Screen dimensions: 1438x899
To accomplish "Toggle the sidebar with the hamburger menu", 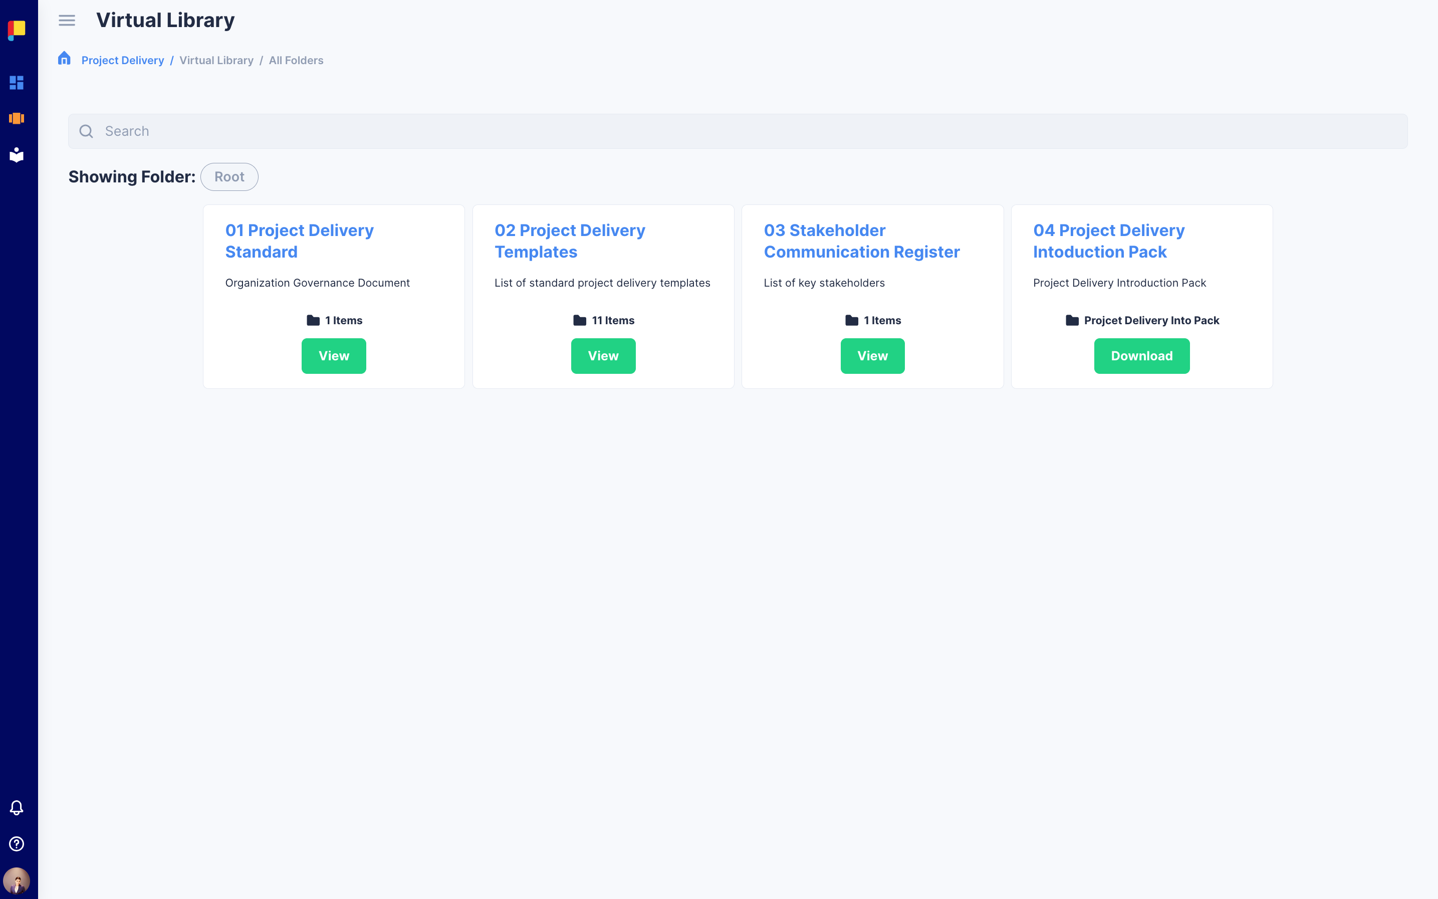I will point(67,20).
